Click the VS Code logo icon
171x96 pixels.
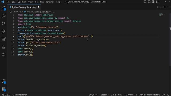(2, 2)
